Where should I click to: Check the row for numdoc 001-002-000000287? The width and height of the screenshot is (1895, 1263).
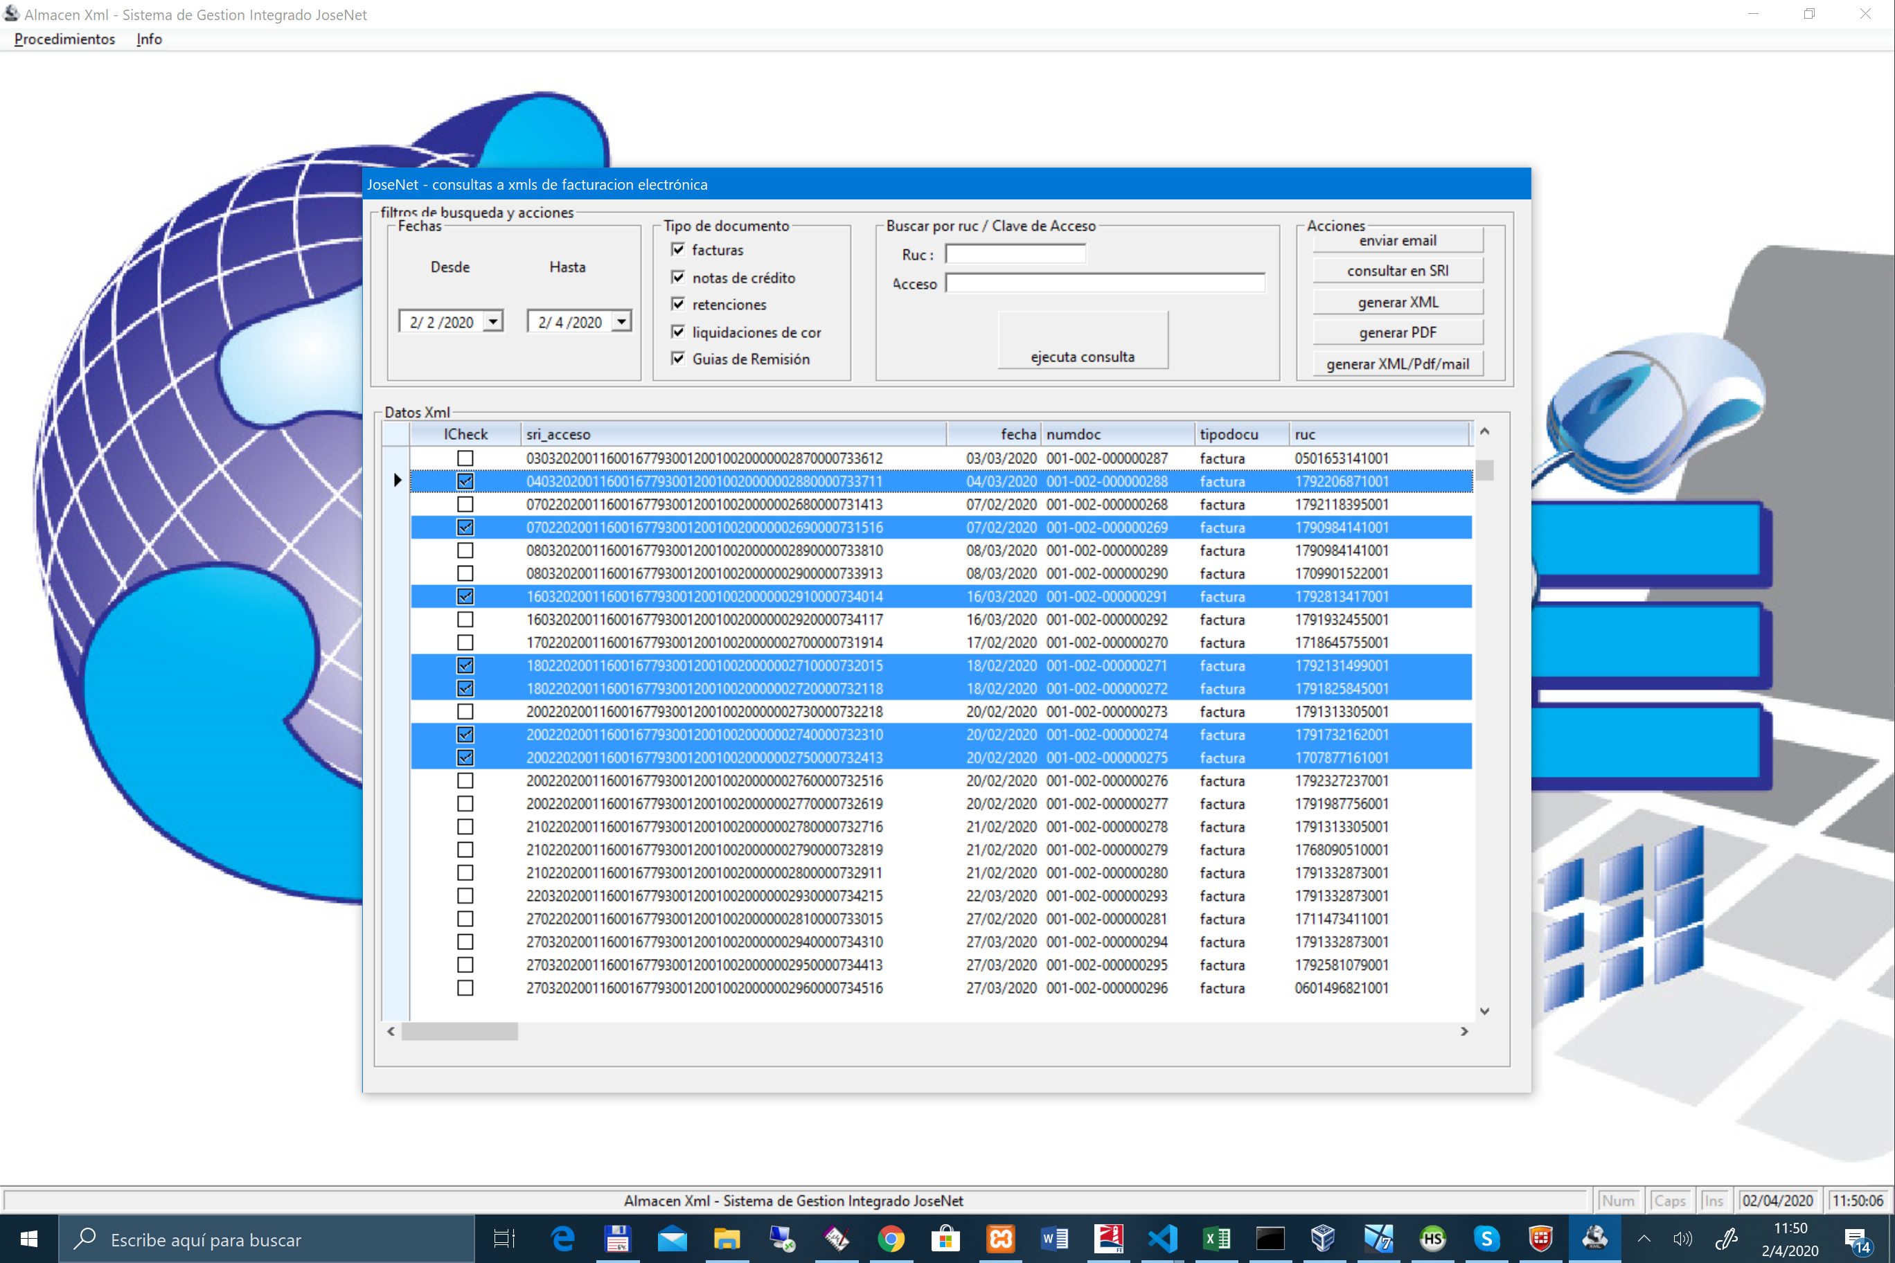pos(465,458)
